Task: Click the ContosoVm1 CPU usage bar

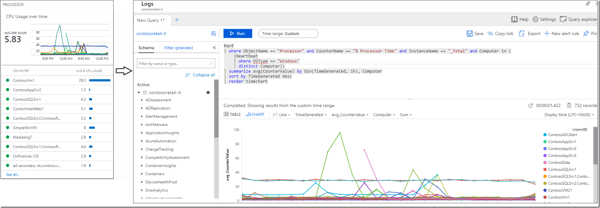Action: click(100, 80)
